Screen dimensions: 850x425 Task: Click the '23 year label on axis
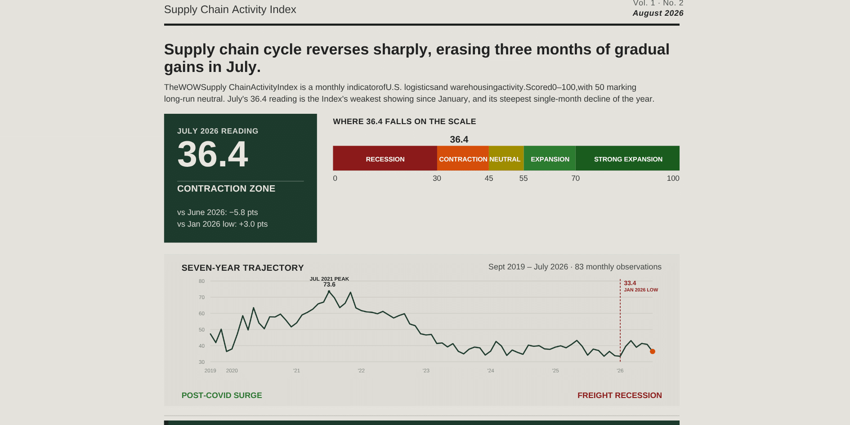tap(426, 371)
